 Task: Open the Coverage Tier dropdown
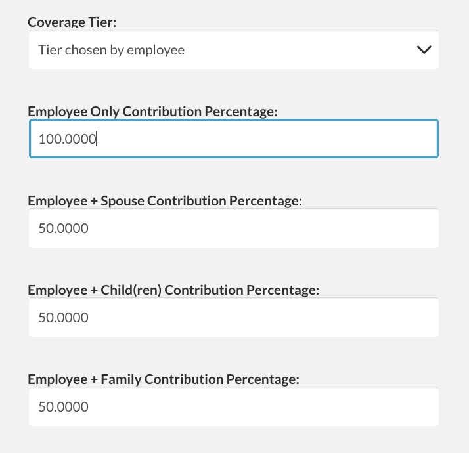[234, 49]
